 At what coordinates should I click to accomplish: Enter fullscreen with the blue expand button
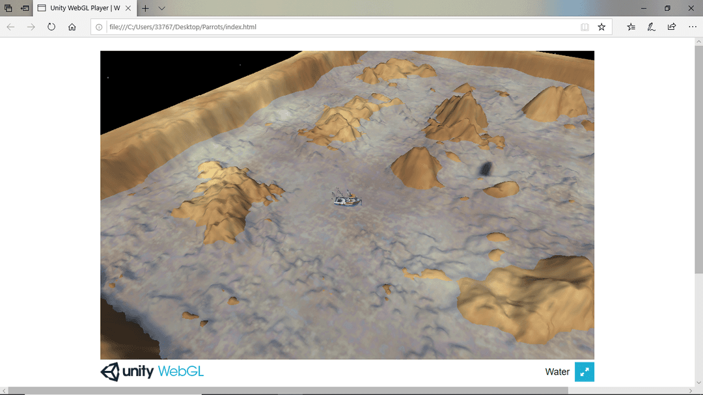tap(584, 372)
